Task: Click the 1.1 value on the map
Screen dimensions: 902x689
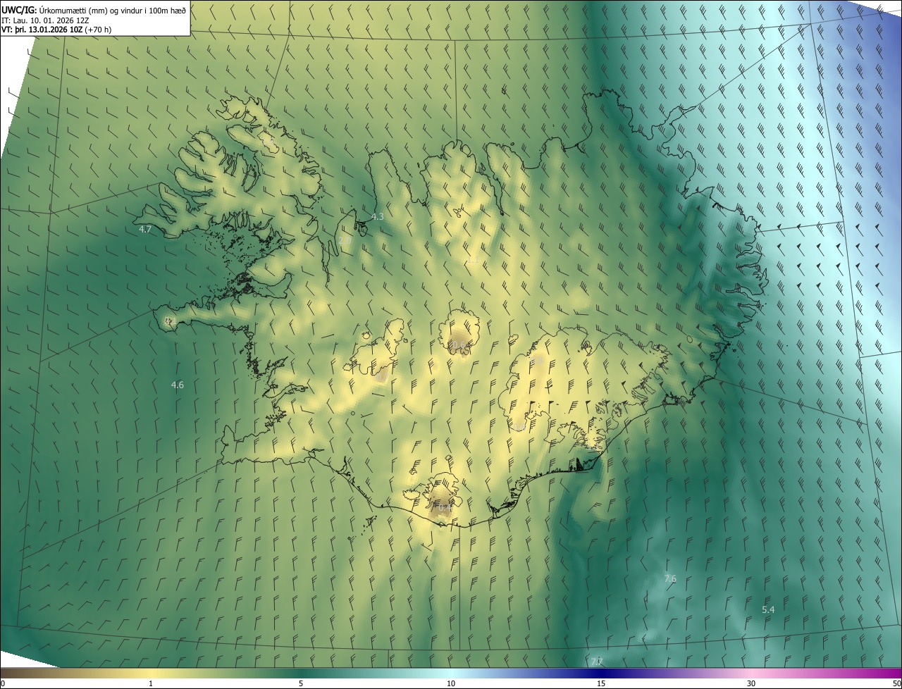Action: [x=473, y=261]
